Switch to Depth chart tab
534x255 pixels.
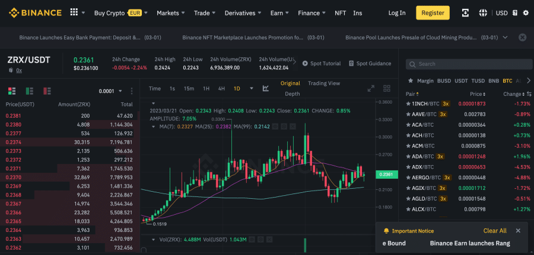pyautogui.click(x=292, y=93)
